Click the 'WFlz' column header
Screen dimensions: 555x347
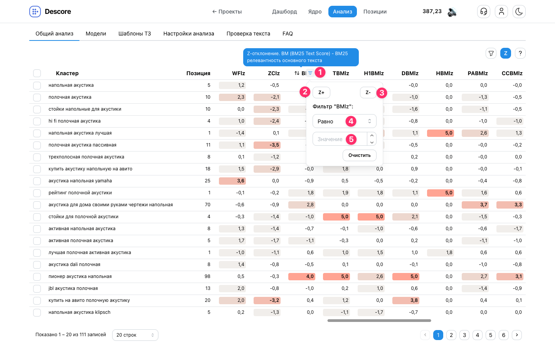click(x=239, y=73)
